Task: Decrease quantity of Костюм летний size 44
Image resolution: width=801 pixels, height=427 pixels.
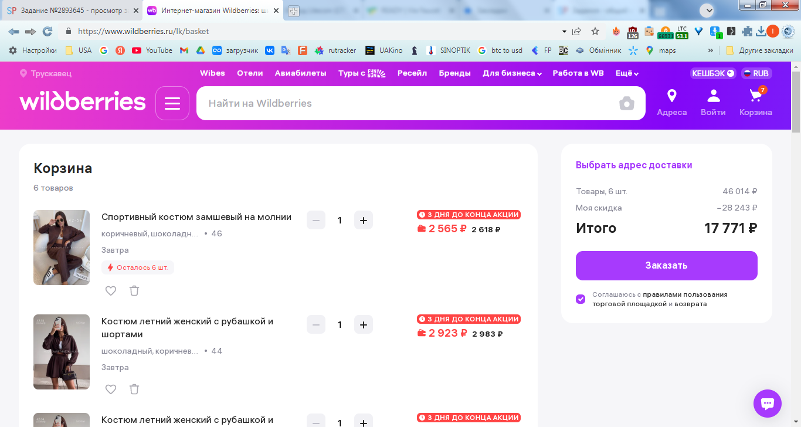Action: (x=316, y=324)
